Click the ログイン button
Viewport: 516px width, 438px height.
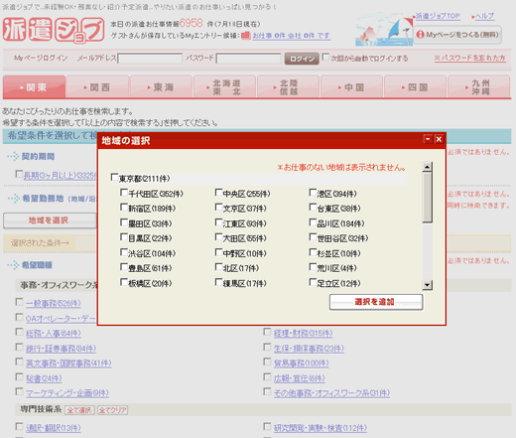click(x=302, y=59)
